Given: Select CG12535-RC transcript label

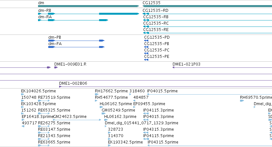Looking at the screenshot, I should 156,23.
